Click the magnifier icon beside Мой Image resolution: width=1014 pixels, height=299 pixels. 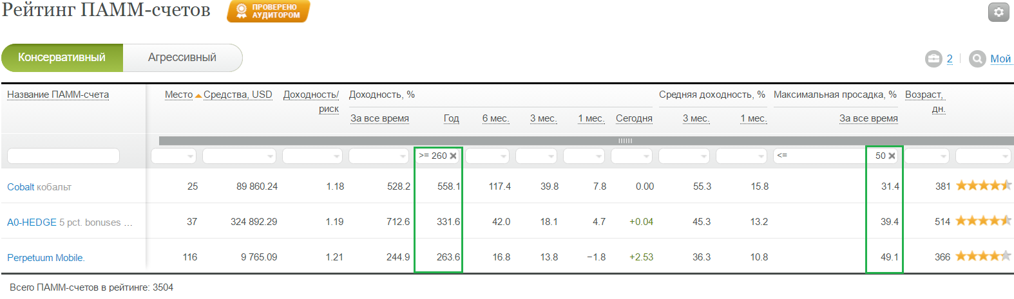pyautogui.click(x=977, y=59)
